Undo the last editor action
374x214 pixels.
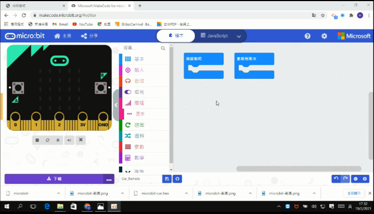pyautogui.click(x=336, y=179)
